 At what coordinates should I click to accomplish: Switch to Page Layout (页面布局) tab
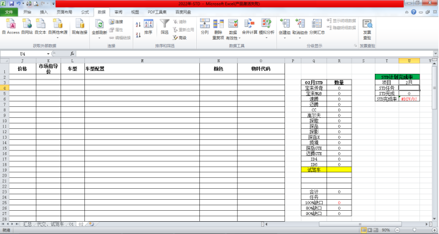point(64,12)
